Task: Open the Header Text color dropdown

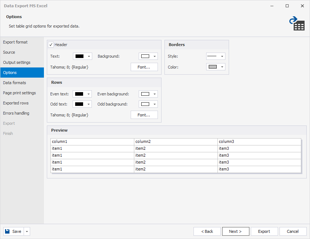Action: click(88, 56)
